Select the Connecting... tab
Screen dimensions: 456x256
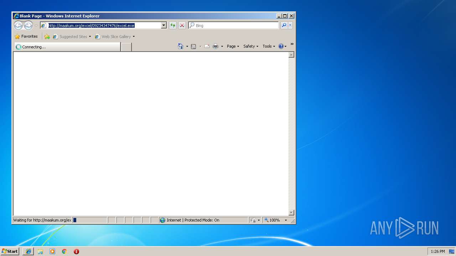tap(67, 47)
